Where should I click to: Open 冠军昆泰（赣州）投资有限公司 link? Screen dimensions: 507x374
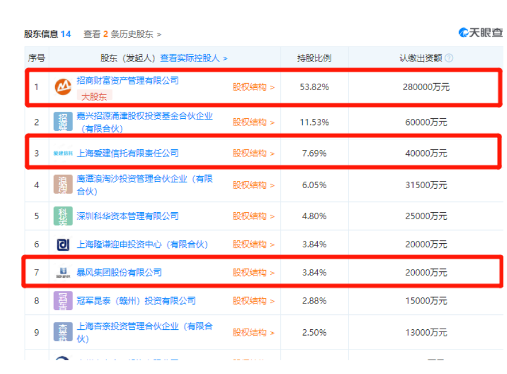click(x=136, y=301)
